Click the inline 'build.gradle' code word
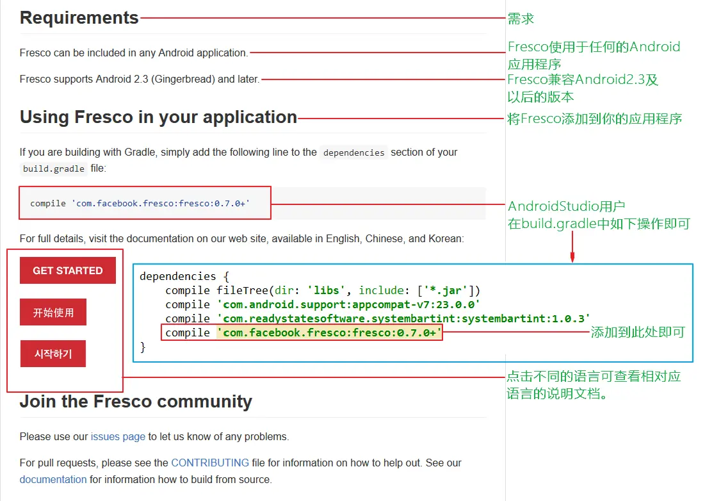The height and width of the screenshot is (501, 705). [x=54, y=168]
